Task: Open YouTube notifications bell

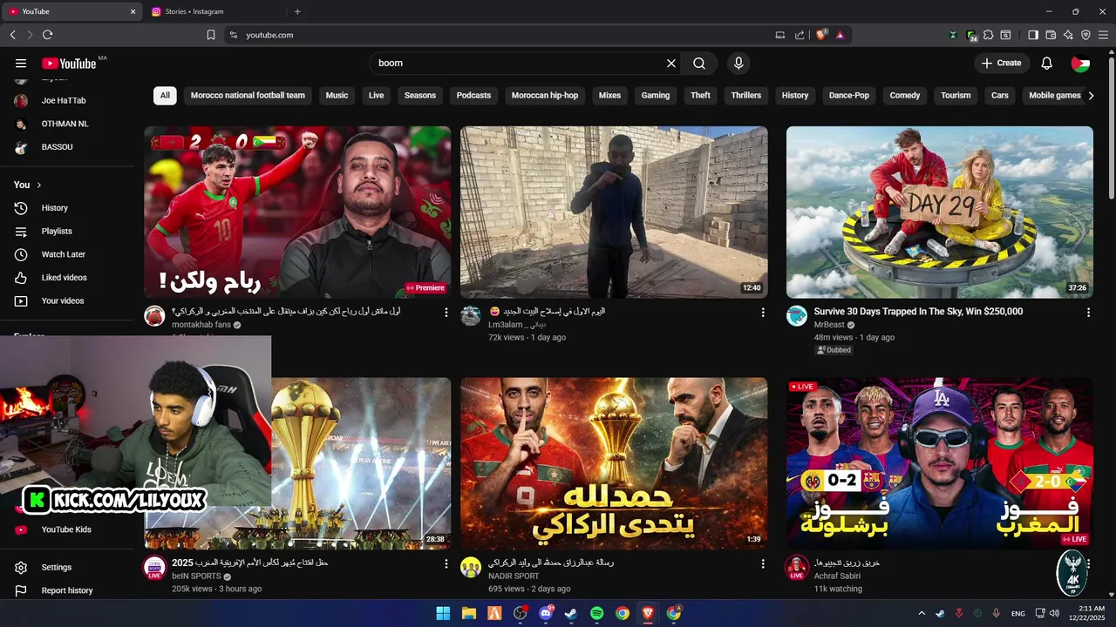Action: (1047, 63)
